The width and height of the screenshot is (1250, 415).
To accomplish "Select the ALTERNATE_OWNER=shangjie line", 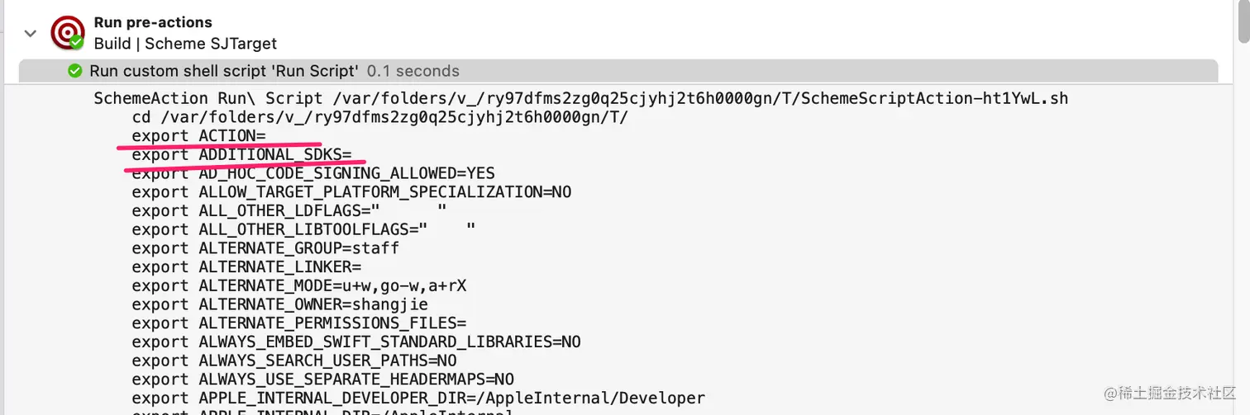I will (279, 304).
